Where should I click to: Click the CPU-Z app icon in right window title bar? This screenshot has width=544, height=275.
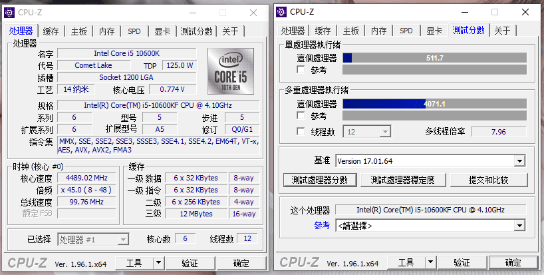(281, 12)
